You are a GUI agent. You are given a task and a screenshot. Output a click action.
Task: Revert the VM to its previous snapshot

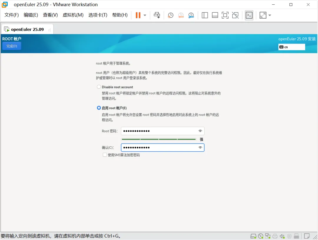(x=181, y=15)
